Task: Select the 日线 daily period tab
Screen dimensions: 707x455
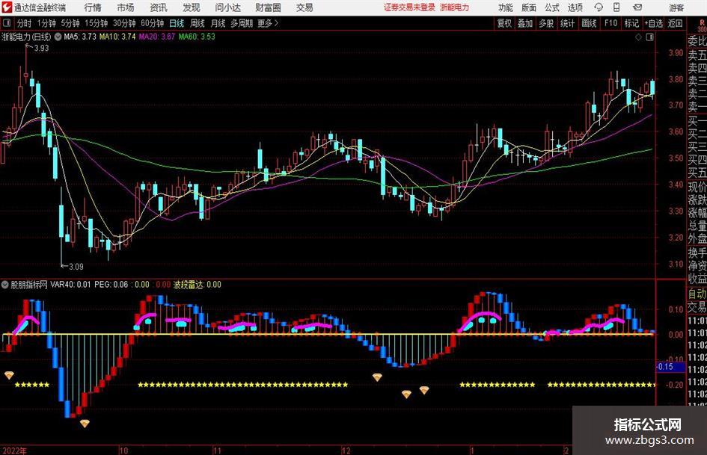Action: pos(177,23)
